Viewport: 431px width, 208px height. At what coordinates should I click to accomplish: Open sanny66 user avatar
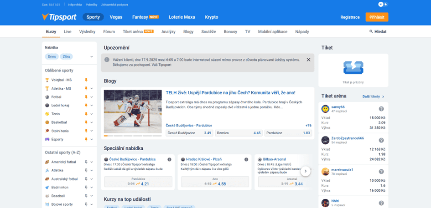click(x=326, y=109)
